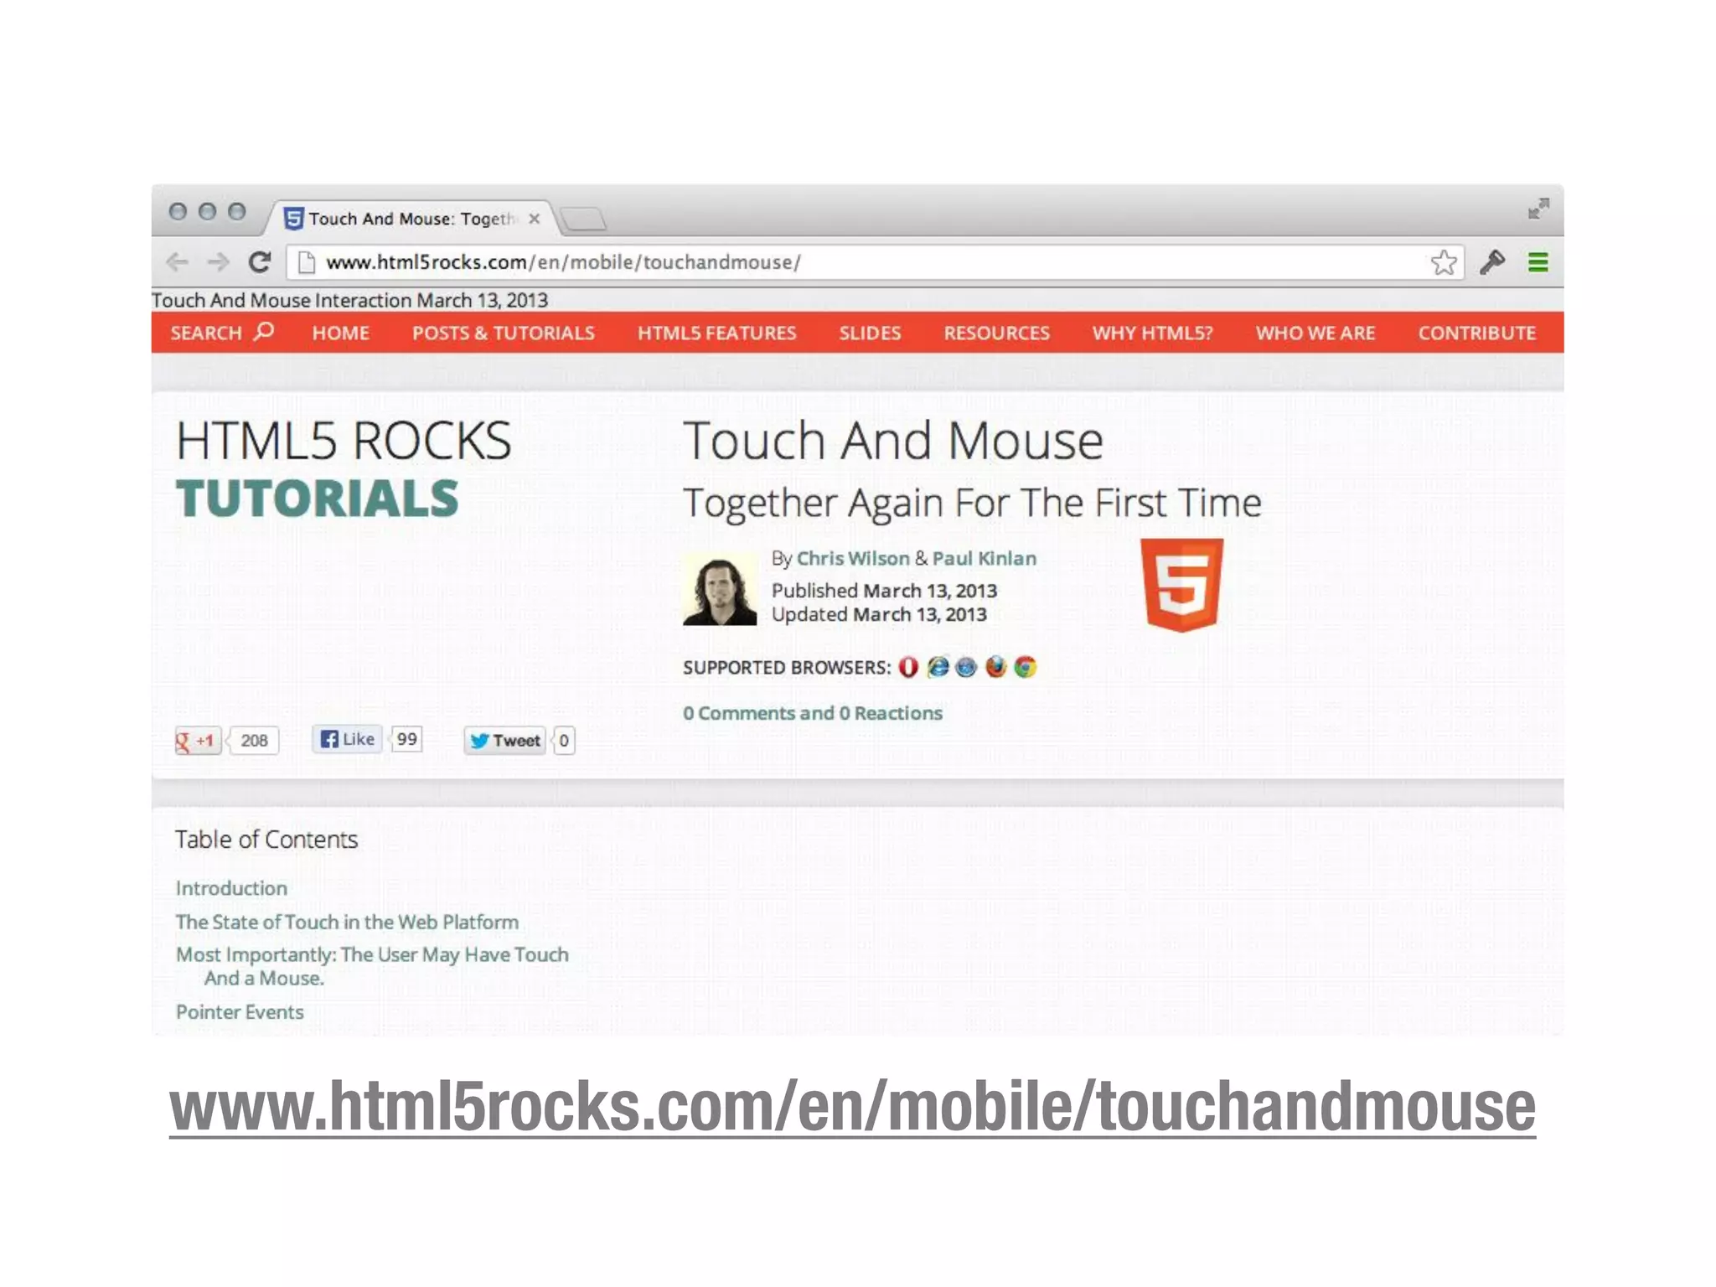The width and height of the screenshot is (1716, 1287).
Task: Go to HOME in the red nav bar
Action: point(340,333)
